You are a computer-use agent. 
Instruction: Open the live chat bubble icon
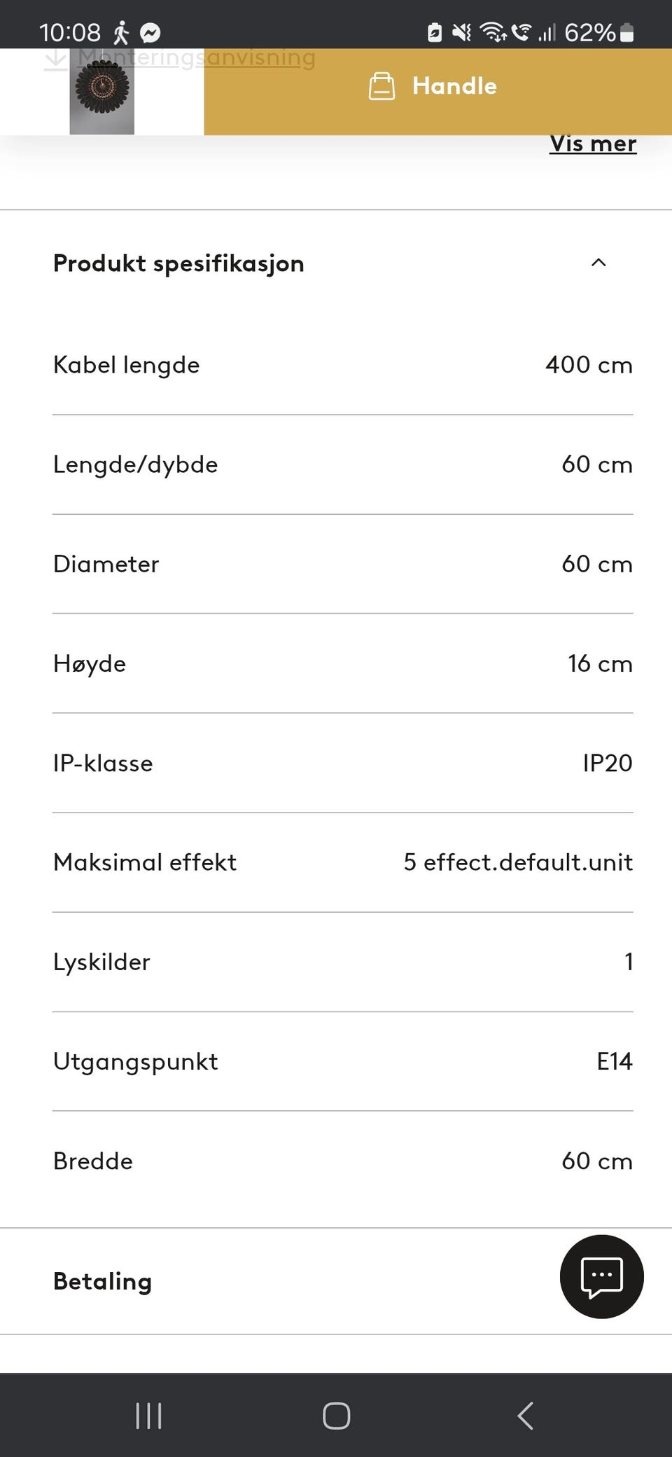[601, 1276]
